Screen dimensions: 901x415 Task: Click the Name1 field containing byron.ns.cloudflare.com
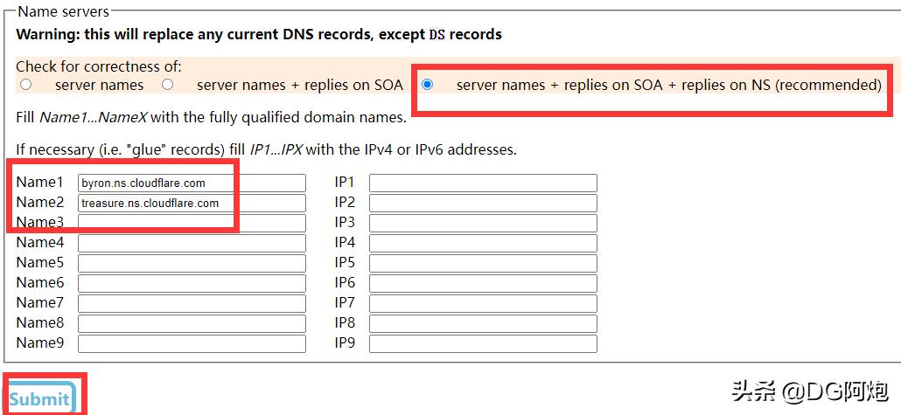pyautogui.click(x=192, y=183)
